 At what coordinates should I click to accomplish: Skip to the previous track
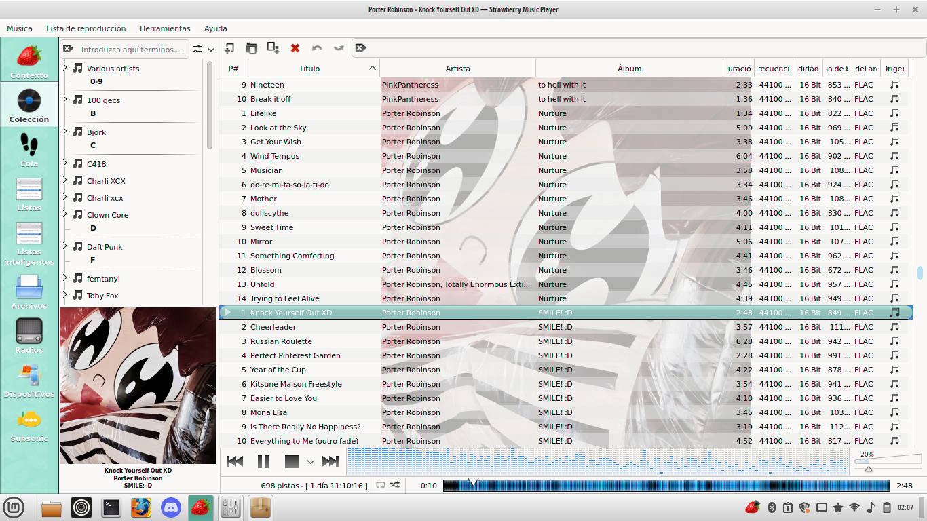pyautogui.click(x=235, y=461)
